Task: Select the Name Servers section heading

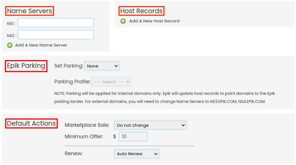Action: click(29, 11)
